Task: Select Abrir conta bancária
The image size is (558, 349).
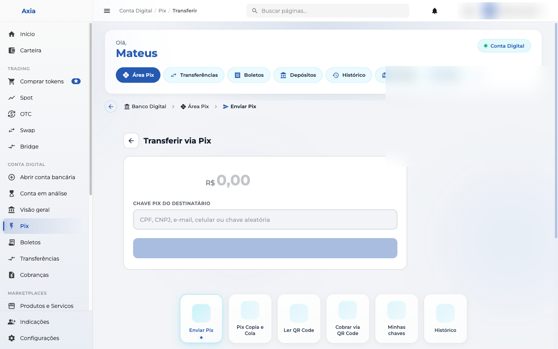Action: click(44, 177)
